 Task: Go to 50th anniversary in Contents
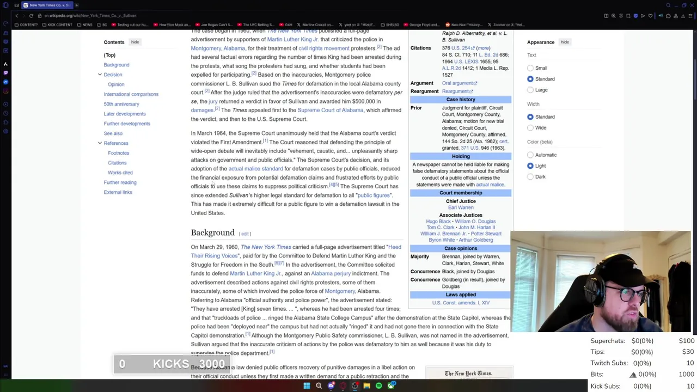pyautogui.click(x=121, y=104)
